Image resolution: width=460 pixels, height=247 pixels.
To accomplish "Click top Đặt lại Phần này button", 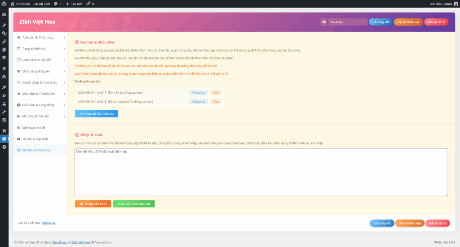I will pos(408,22).
